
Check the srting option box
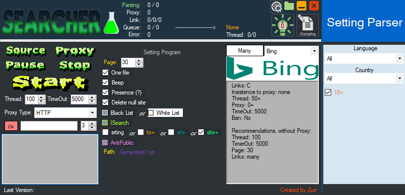[106, 132]
